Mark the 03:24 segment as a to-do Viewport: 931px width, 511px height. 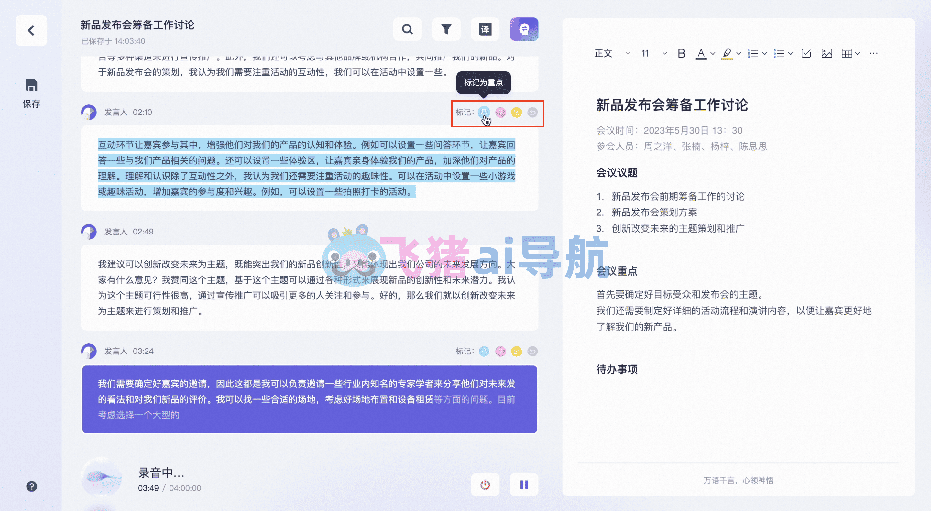coord(517,351)
